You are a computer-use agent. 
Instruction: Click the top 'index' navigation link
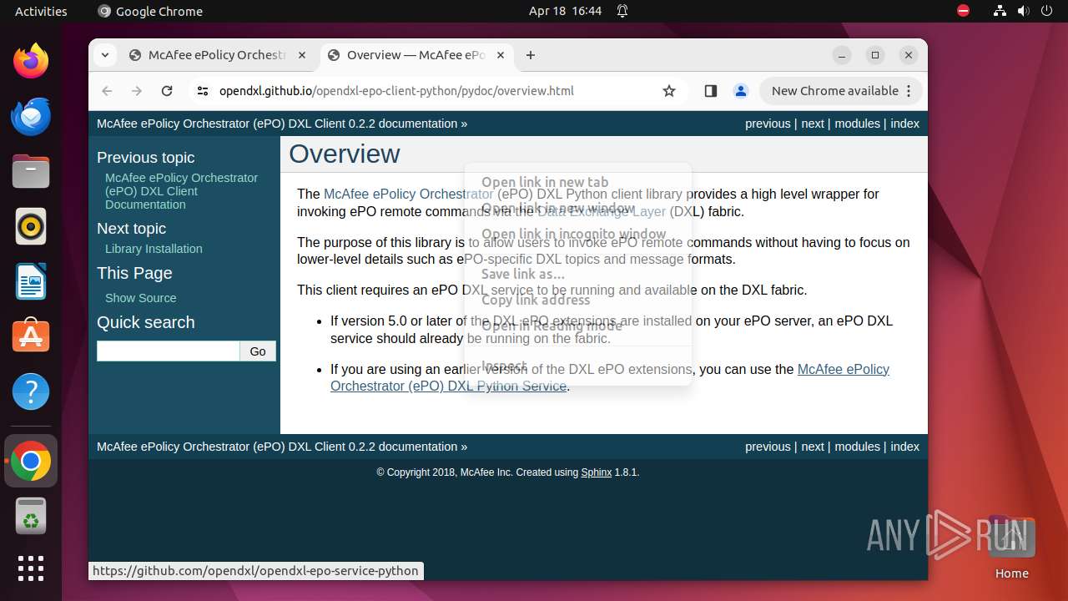coord(904,124)
